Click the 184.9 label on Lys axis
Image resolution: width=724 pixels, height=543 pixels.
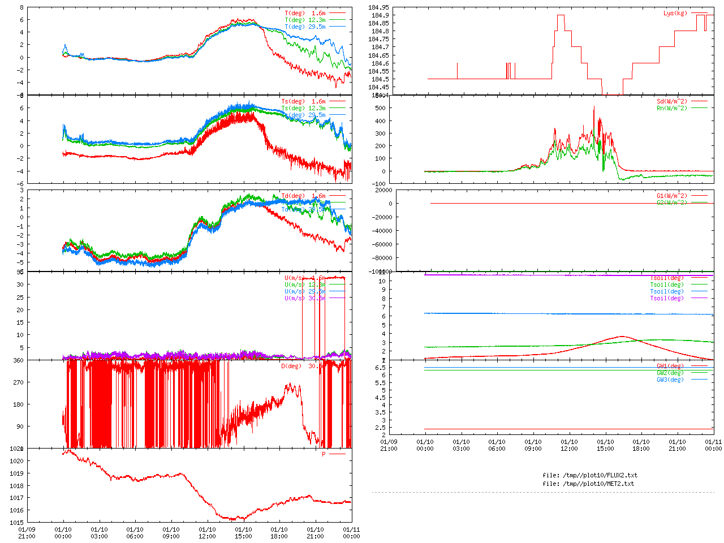[378, 15]
